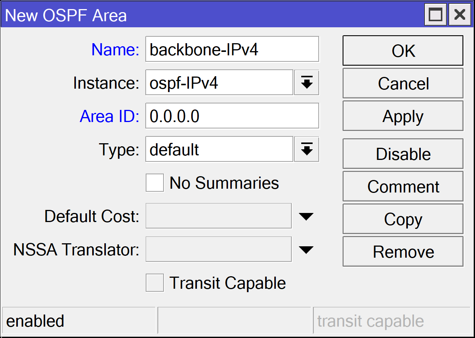Image resolution: width=475 pixels, height=338 pixels.
Task: Open the NSSA Translator dropdown arrow
Action: 306,249
